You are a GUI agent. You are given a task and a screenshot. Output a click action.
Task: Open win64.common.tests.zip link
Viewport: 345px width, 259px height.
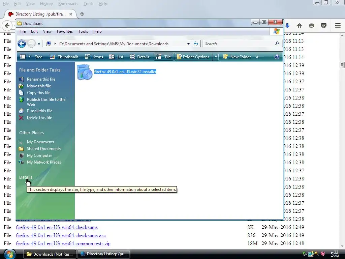pos(63,243)
